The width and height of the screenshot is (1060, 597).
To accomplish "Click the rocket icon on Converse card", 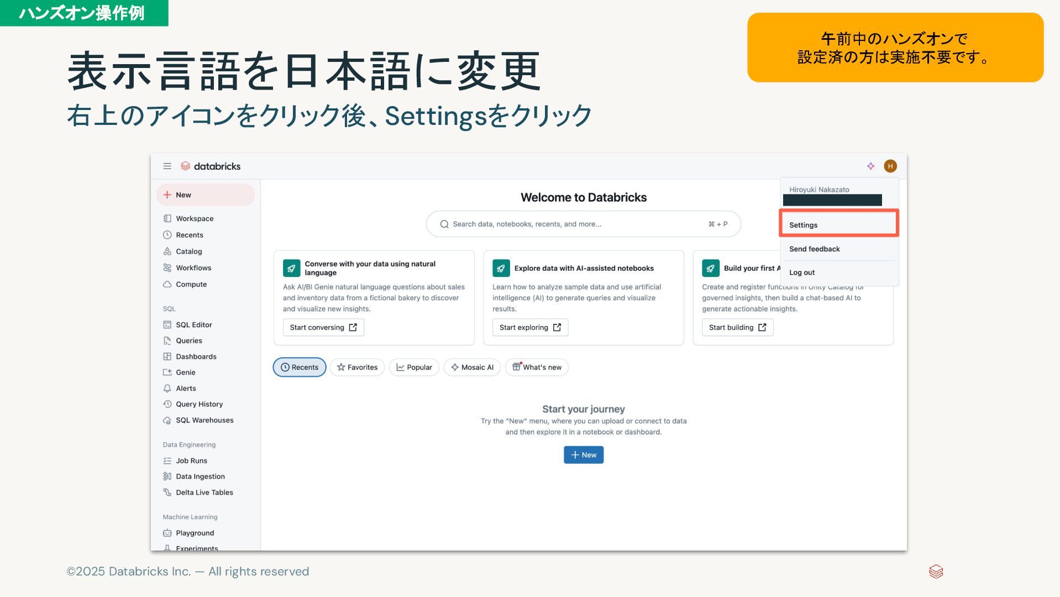I will 291,268.
